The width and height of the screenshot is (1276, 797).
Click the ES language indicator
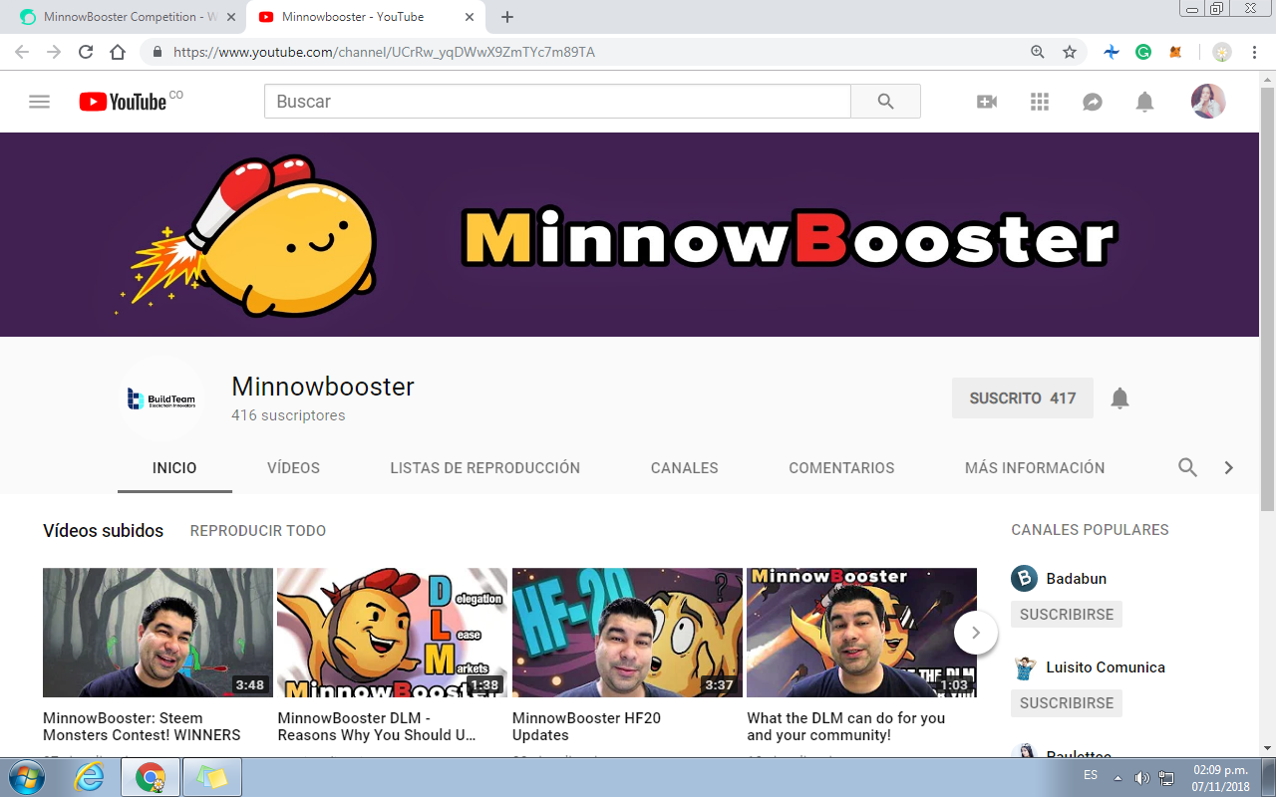(x=1091, y=775)
